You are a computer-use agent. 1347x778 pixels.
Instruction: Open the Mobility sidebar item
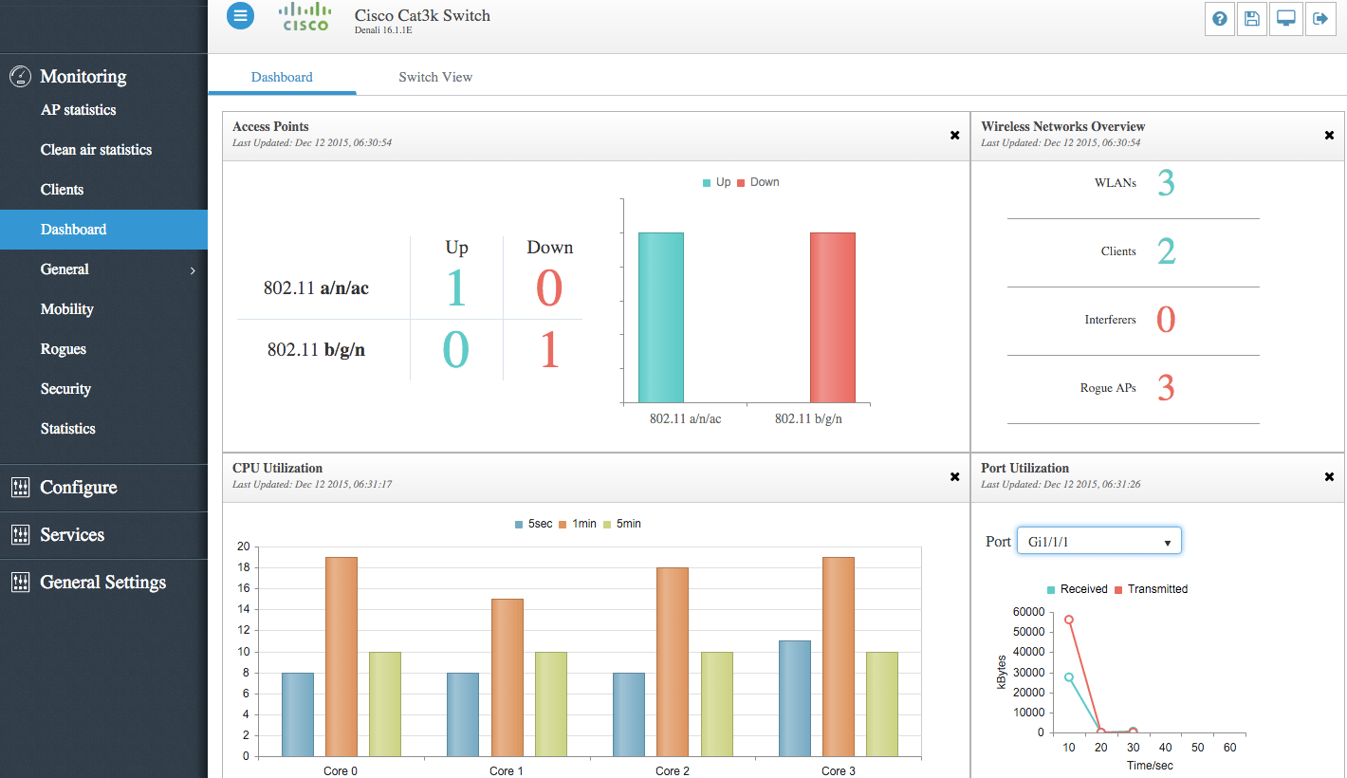click(103, 309)
